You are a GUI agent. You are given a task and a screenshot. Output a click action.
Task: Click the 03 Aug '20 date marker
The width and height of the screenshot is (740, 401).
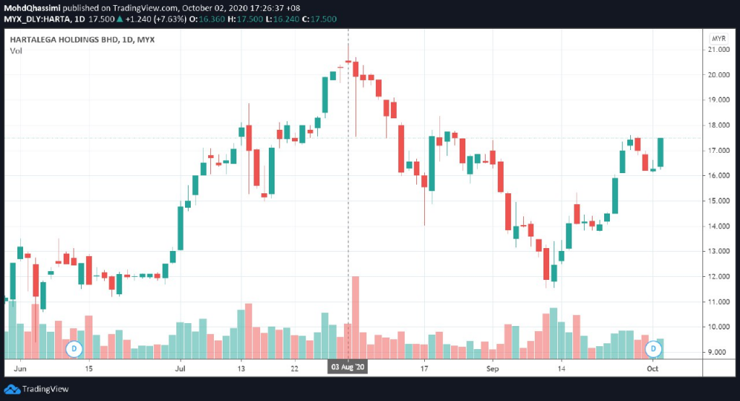(x=348, y=367)
